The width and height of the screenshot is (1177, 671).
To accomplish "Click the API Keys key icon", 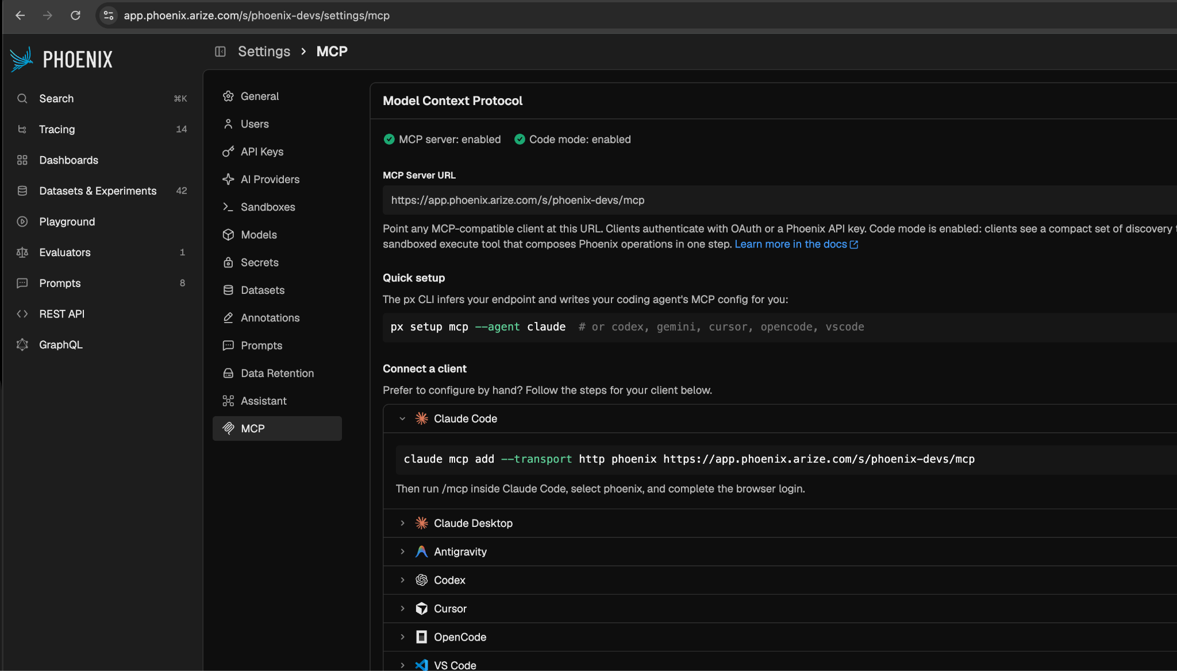I will click(x=228, y=152).
